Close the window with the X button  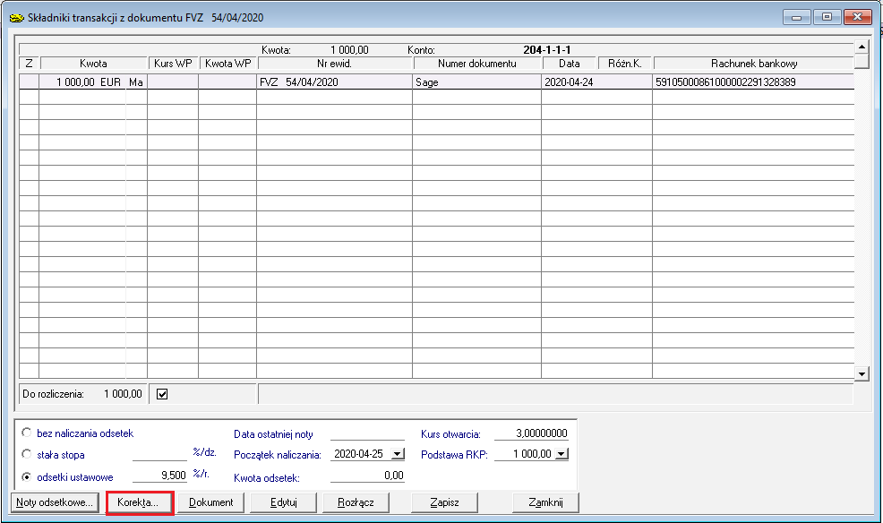pyautogui.click(x=858, y=17)
